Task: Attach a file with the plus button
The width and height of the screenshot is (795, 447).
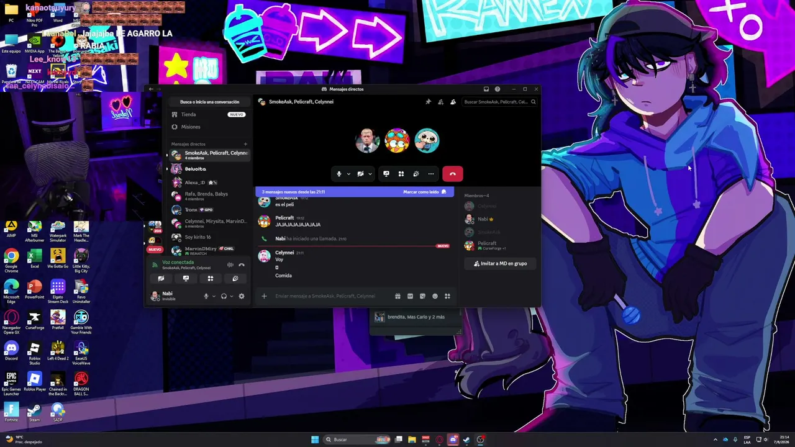Action: [x=264, y=296]
